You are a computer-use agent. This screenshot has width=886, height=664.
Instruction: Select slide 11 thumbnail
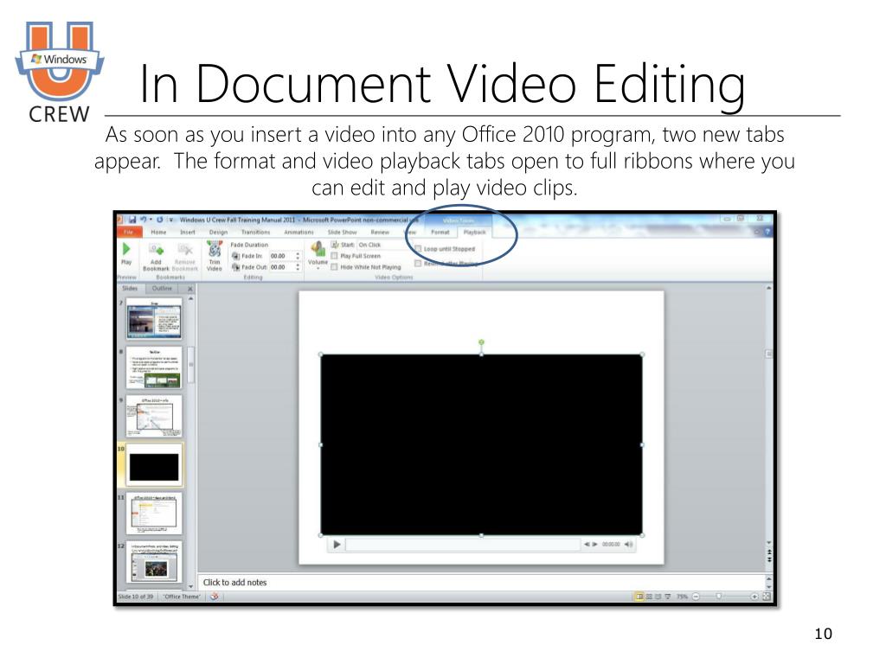click(x=154, y=514)
